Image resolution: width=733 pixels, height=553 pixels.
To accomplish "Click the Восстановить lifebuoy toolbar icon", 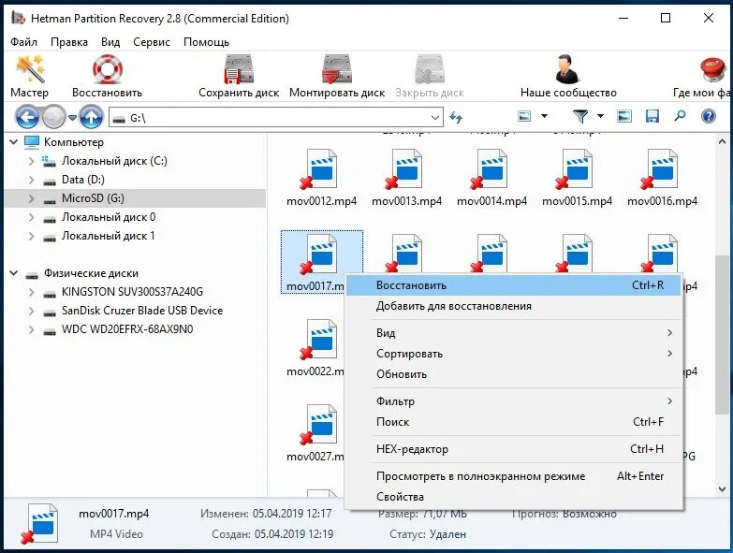I will coord(107,70).
